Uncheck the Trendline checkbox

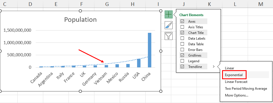(182, 67)
